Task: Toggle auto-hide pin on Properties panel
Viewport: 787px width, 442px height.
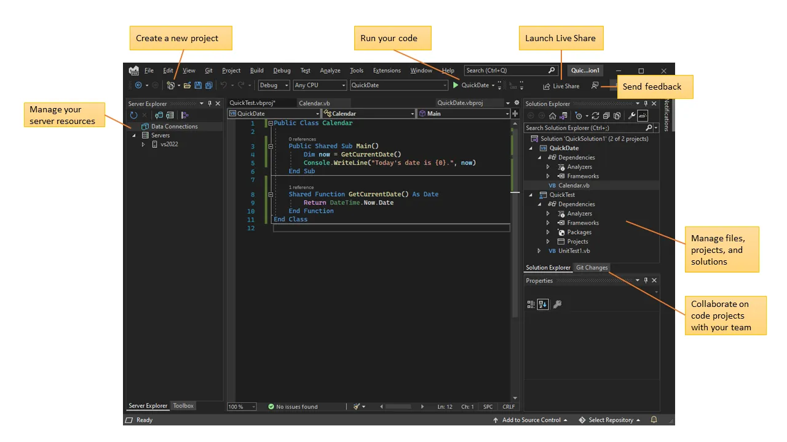Action: [646, 280]
